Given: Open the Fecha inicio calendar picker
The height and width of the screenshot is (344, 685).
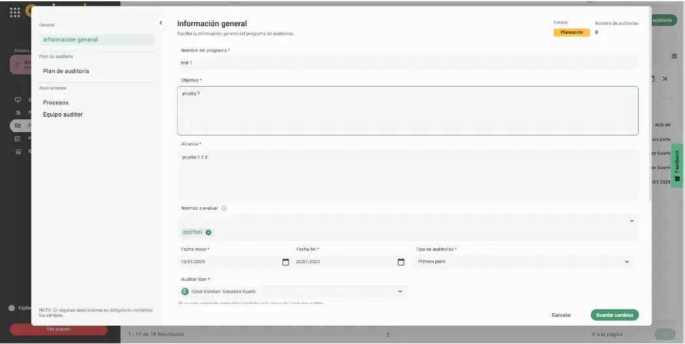Looking at the screenshot, I should pos(285,262).
